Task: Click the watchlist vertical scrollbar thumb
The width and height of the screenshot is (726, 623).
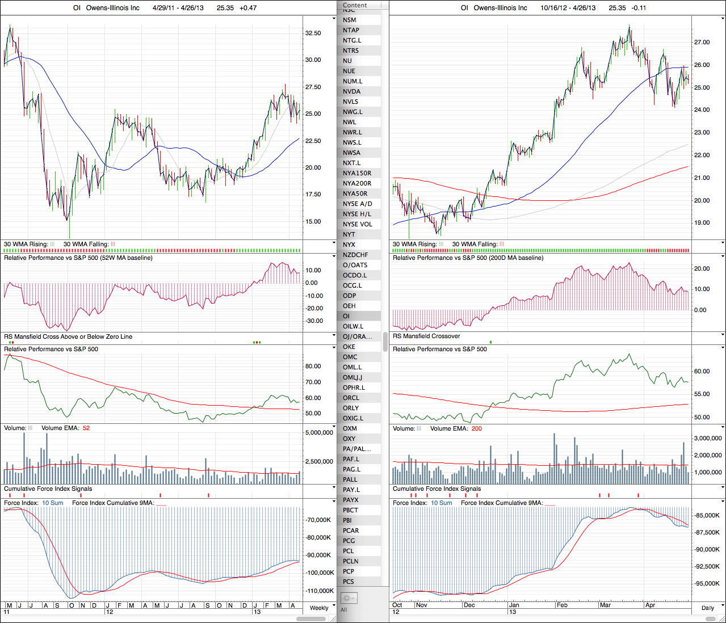Action: [x=385, y=342]
